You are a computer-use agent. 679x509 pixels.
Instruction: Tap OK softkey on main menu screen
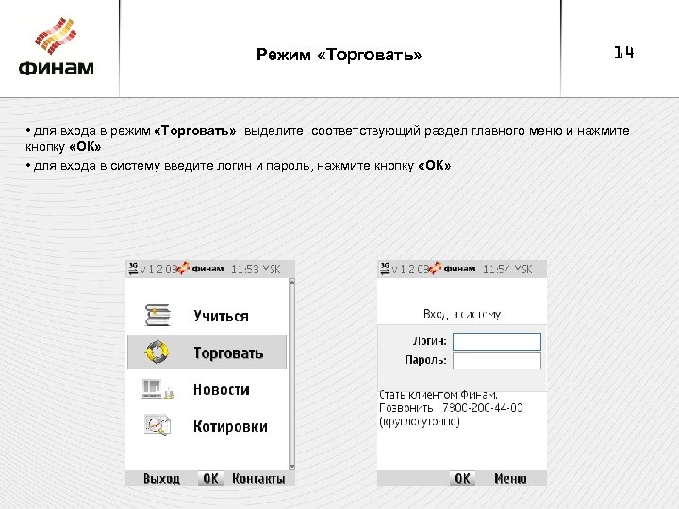pos(210,479)
